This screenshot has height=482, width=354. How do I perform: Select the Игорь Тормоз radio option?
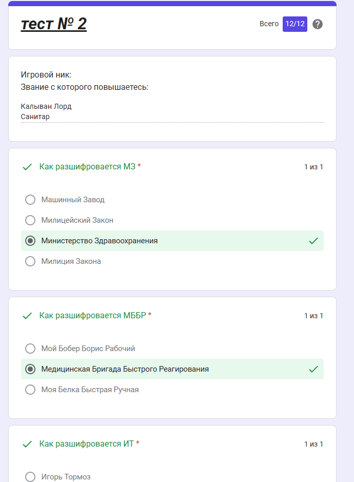coord(30,477)
